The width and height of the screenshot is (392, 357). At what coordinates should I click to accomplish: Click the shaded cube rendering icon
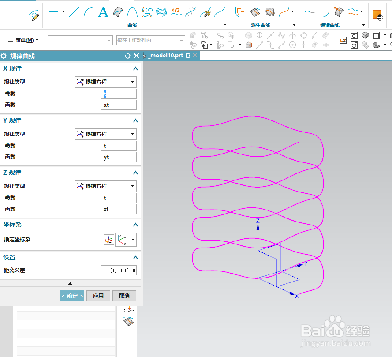point(365,35)
